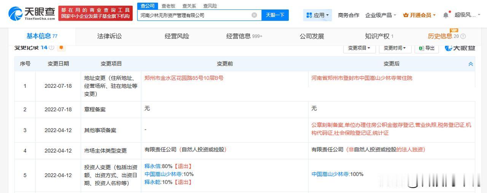The width and height of the screenshot is (487, 193).
Task: Open the 公司发展 tab
Action: [312, 36]
